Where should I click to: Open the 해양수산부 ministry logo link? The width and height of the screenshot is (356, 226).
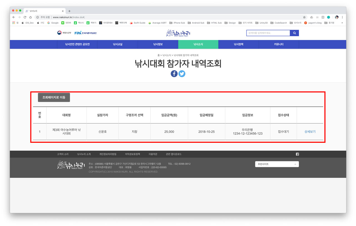tap(64, 32)
